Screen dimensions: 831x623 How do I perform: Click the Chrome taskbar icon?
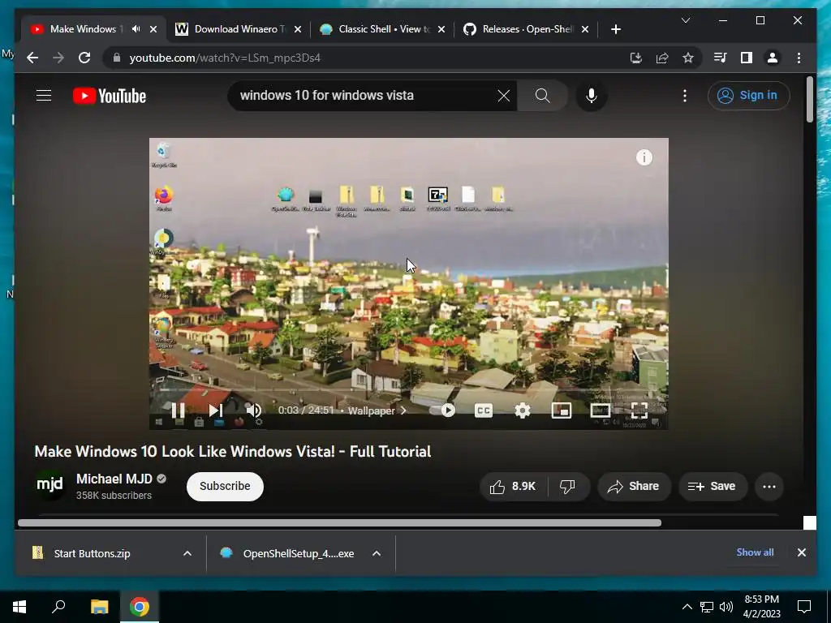(x=140, y=607)
